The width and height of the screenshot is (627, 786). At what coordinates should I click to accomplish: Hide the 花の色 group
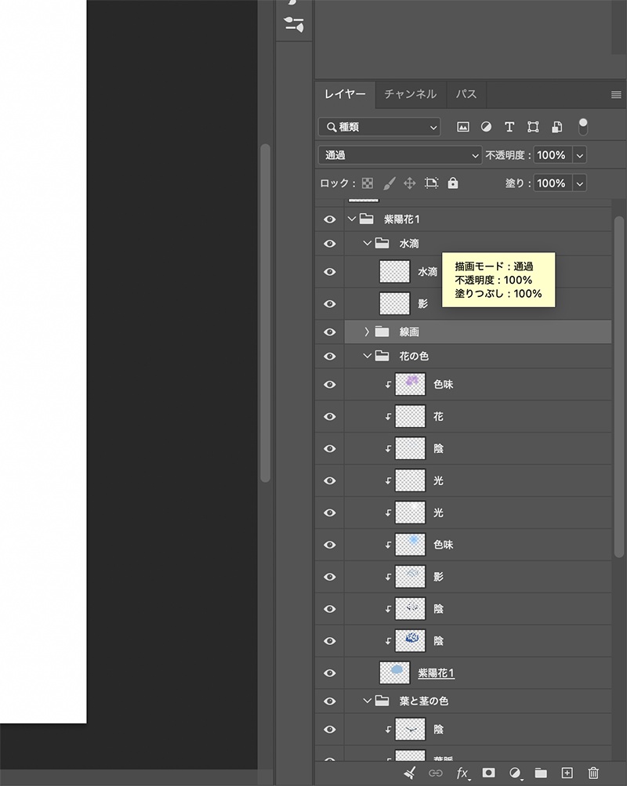(x=330, y=356)
